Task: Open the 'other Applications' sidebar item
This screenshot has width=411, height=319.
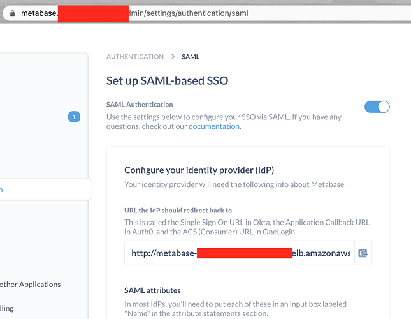Action: pyautogui.click(x=30, y=285)
